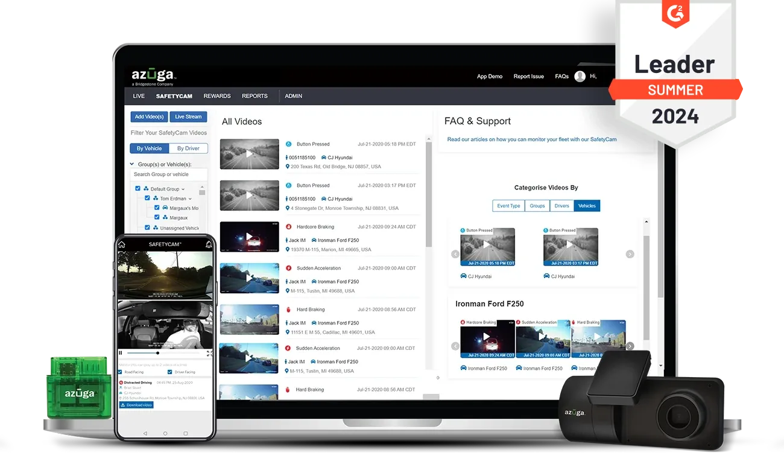
Task: Expand the Tom Erdman group chevron
Action: click(x=190, y=199)
